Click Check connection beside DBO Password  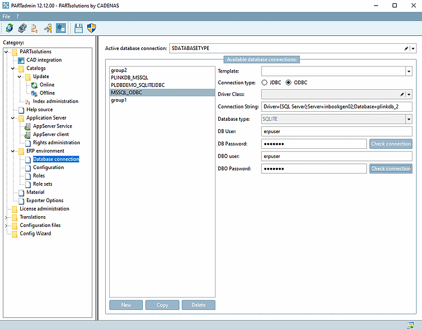pos(391,168)
